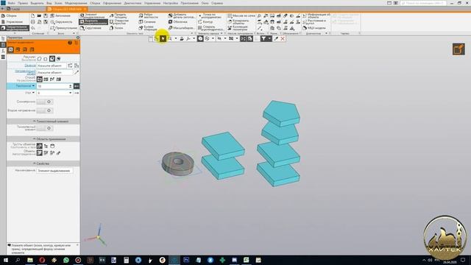Image resolution: width=471 pixels, height=265 pixels.
Task: Open Расстояние и угол measurement
Action: [314, 22]
